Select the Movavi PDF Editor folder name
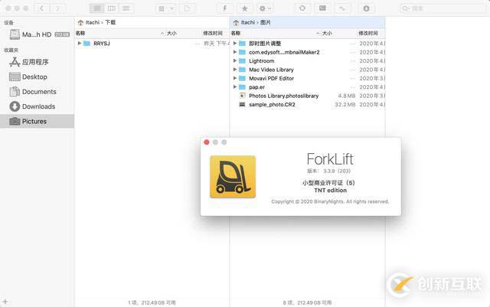This screenshot has width=490, height=307. pos(271,78)
